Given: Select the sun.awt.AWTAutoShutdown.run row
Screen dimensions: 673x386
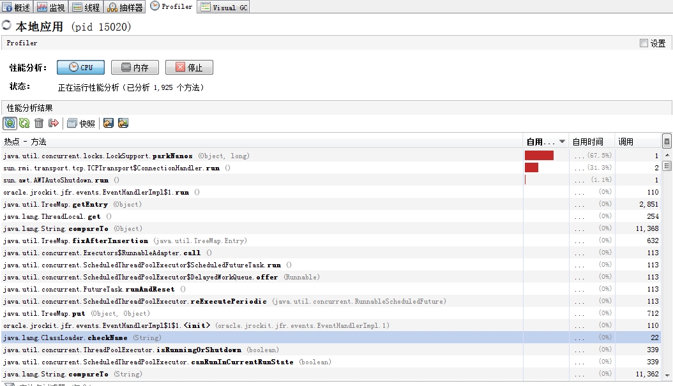Looking at the screenshot, I should click(331, 180).
